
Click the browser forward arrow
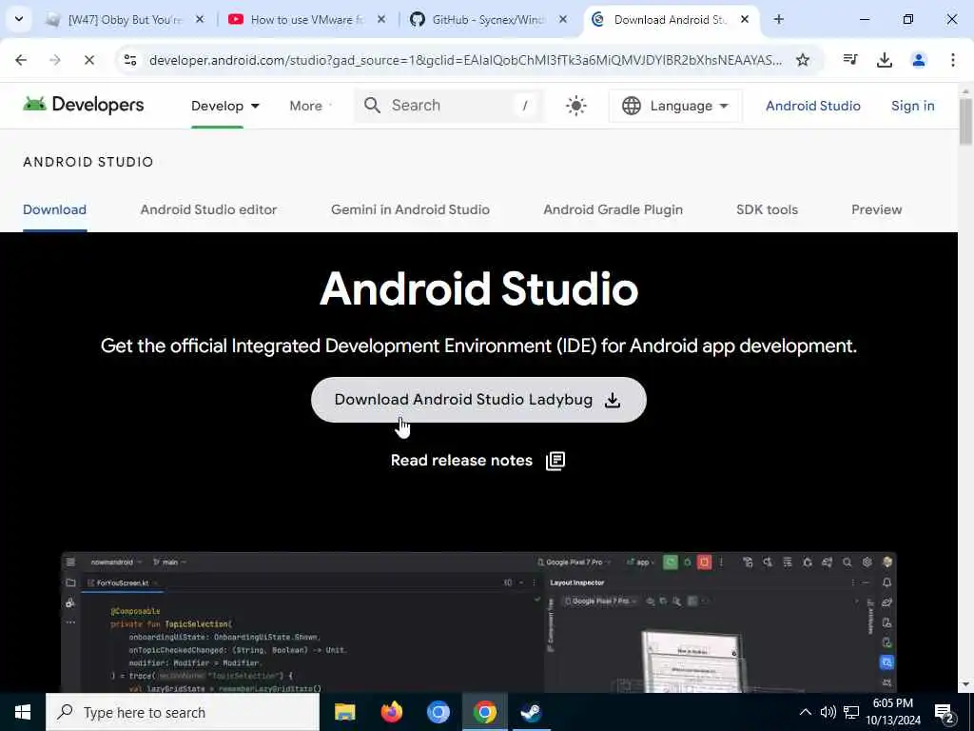[55, 60]
